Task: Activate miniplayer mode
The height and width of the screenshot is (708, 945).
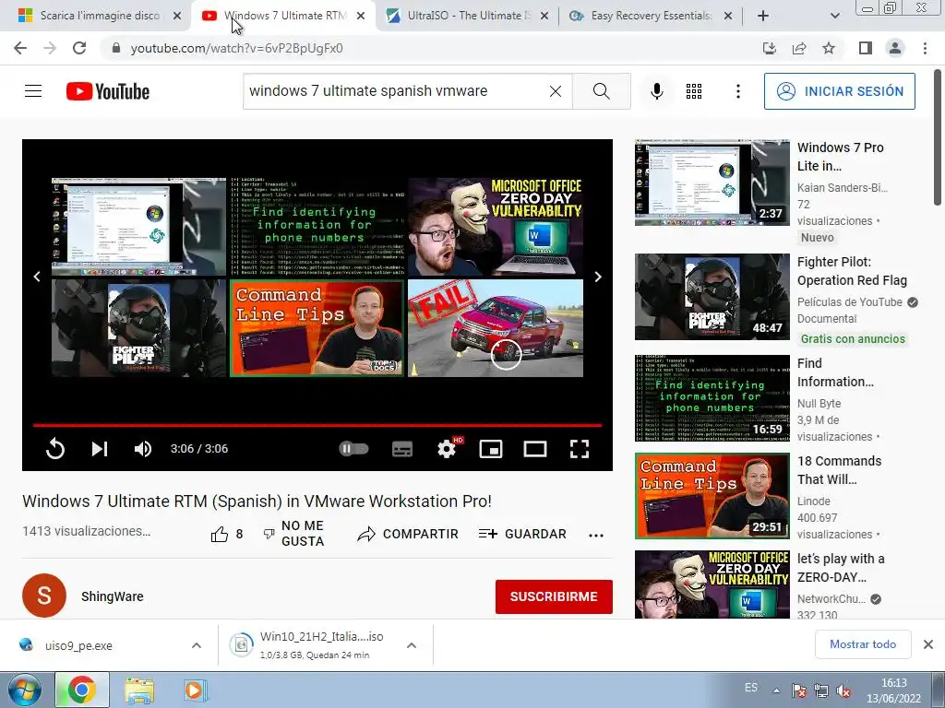Action: 491,449
